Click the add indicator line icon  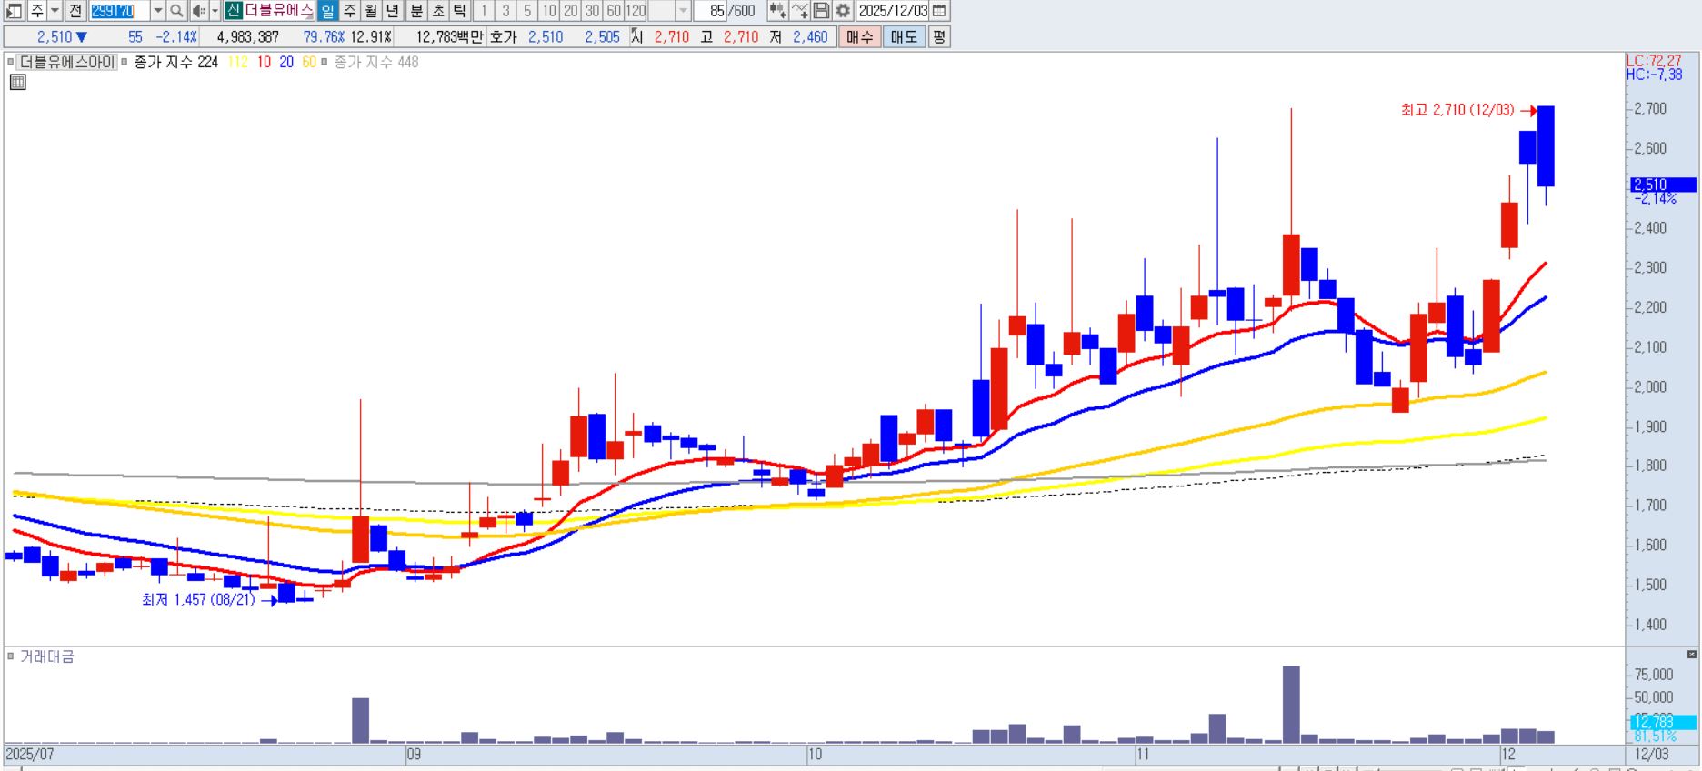(799, 11)
